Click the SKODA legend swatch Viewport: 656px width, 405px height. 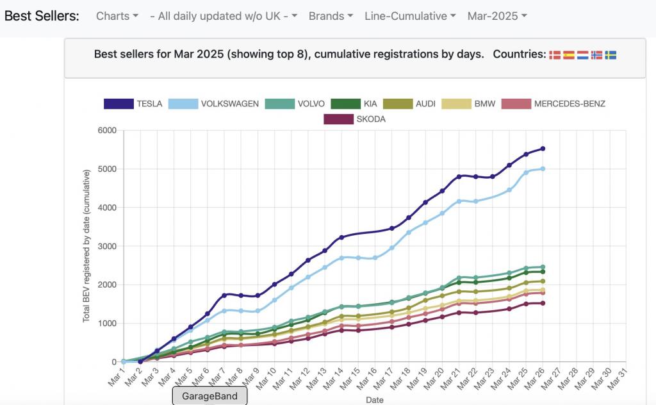tap(339, 119)
